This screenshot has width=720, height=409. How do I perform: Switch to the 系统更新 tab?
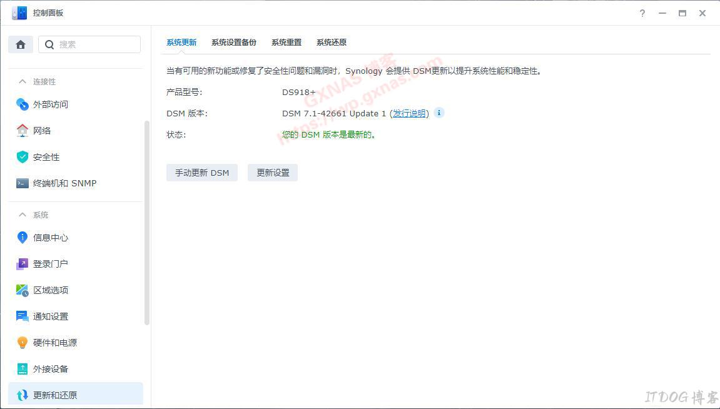coord(181,43)
